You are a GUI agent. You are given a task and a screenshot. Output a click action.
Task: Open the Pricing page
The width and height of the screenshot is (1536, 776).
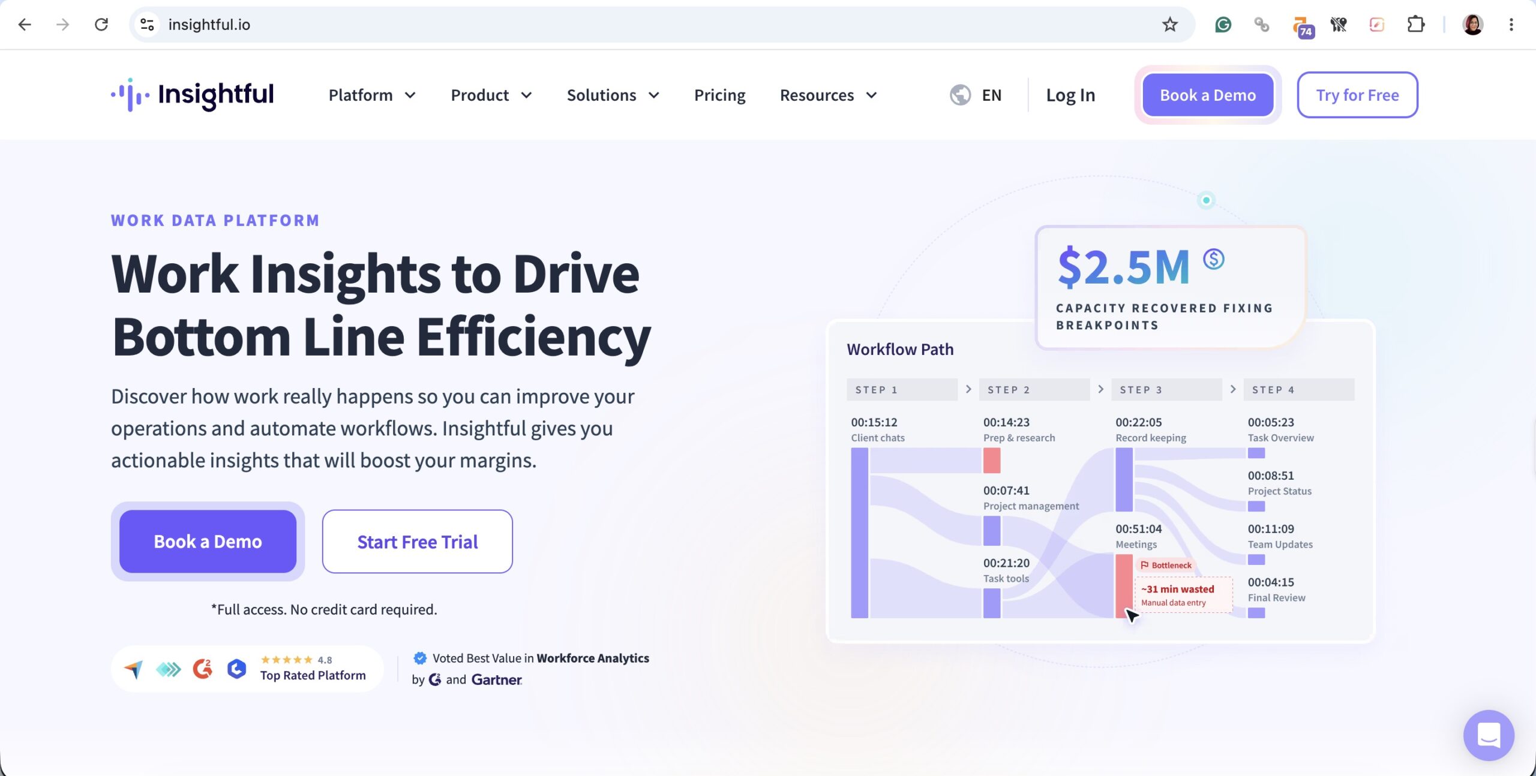tap(719, 95)
